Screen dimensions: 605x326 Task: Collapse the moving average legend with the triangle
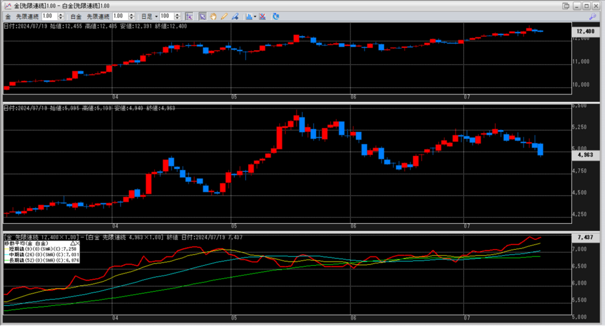[x=73, y=243]
